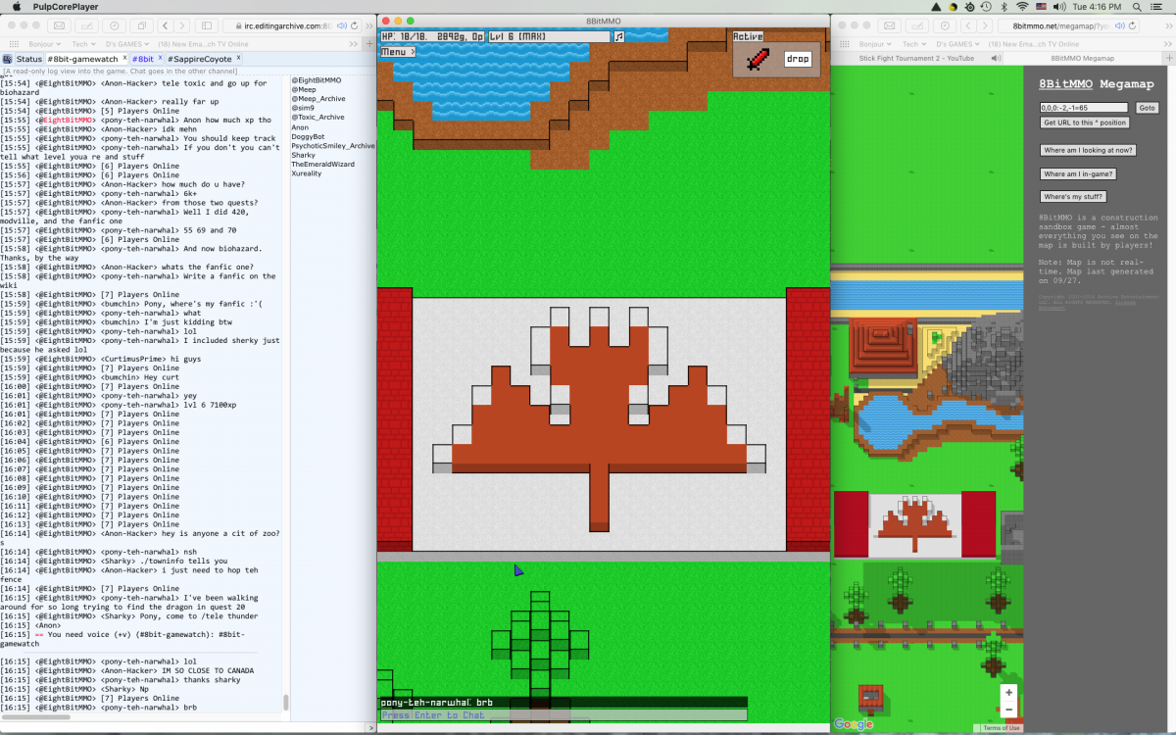
Task: Open the 8BitMMO title link on Megamap
Action: coord(1064,84)
